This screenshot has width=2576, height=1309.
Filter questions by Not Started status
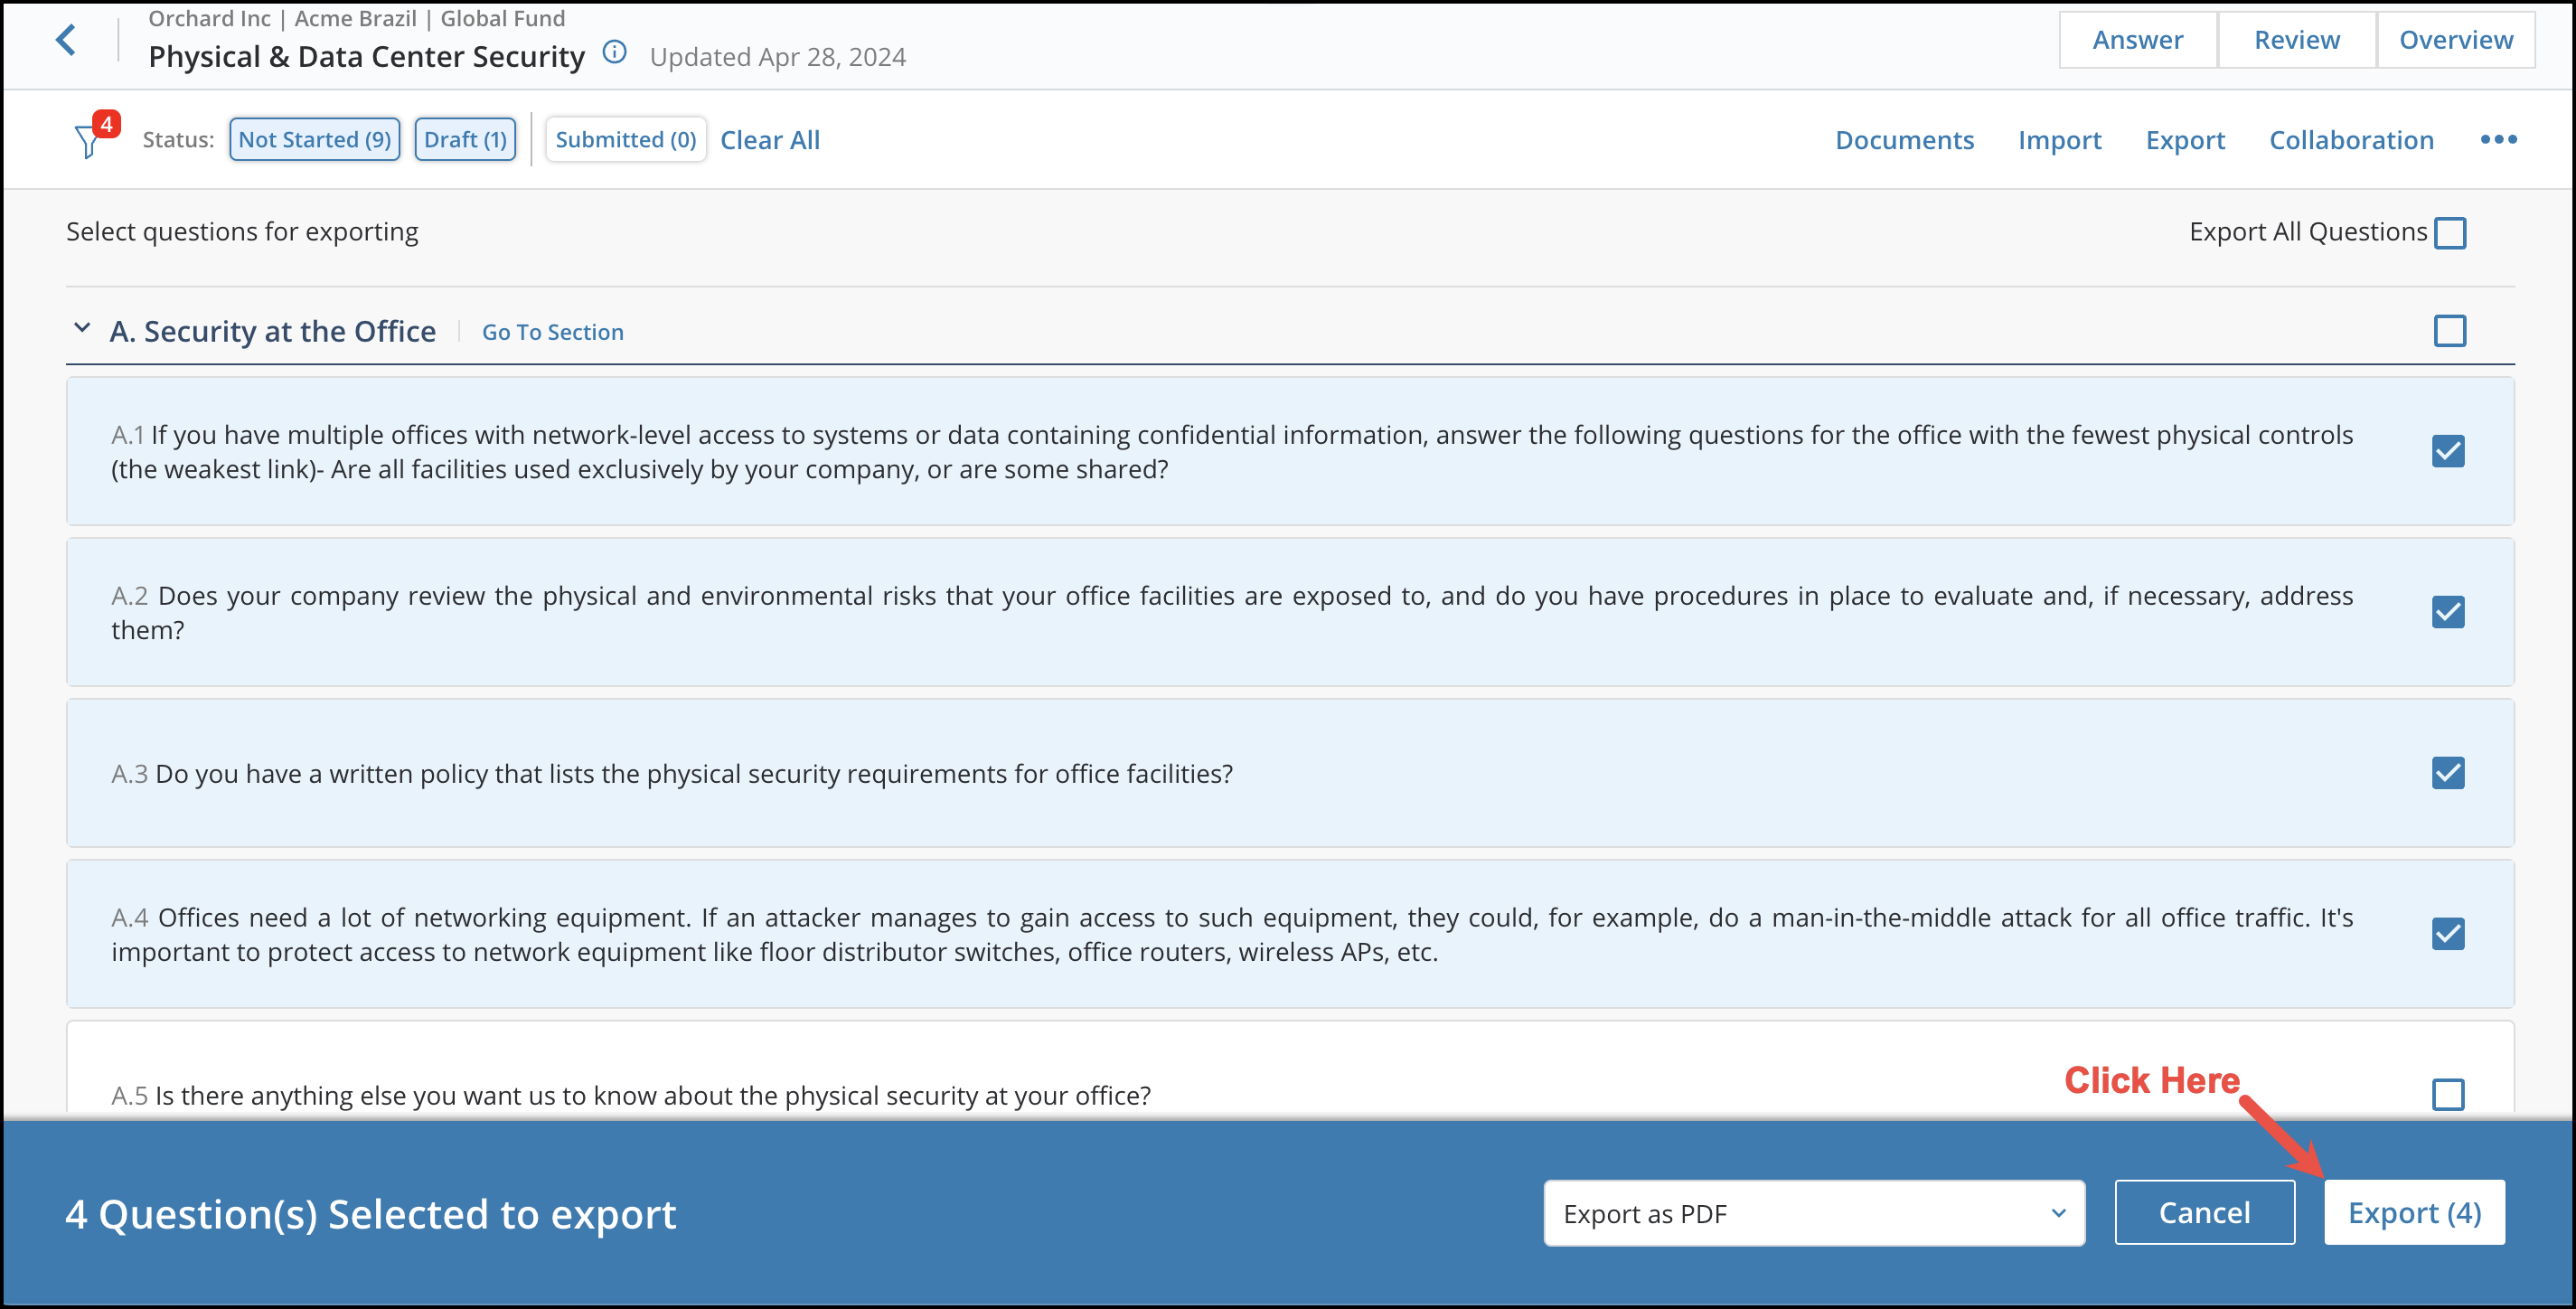pos(314,139)
